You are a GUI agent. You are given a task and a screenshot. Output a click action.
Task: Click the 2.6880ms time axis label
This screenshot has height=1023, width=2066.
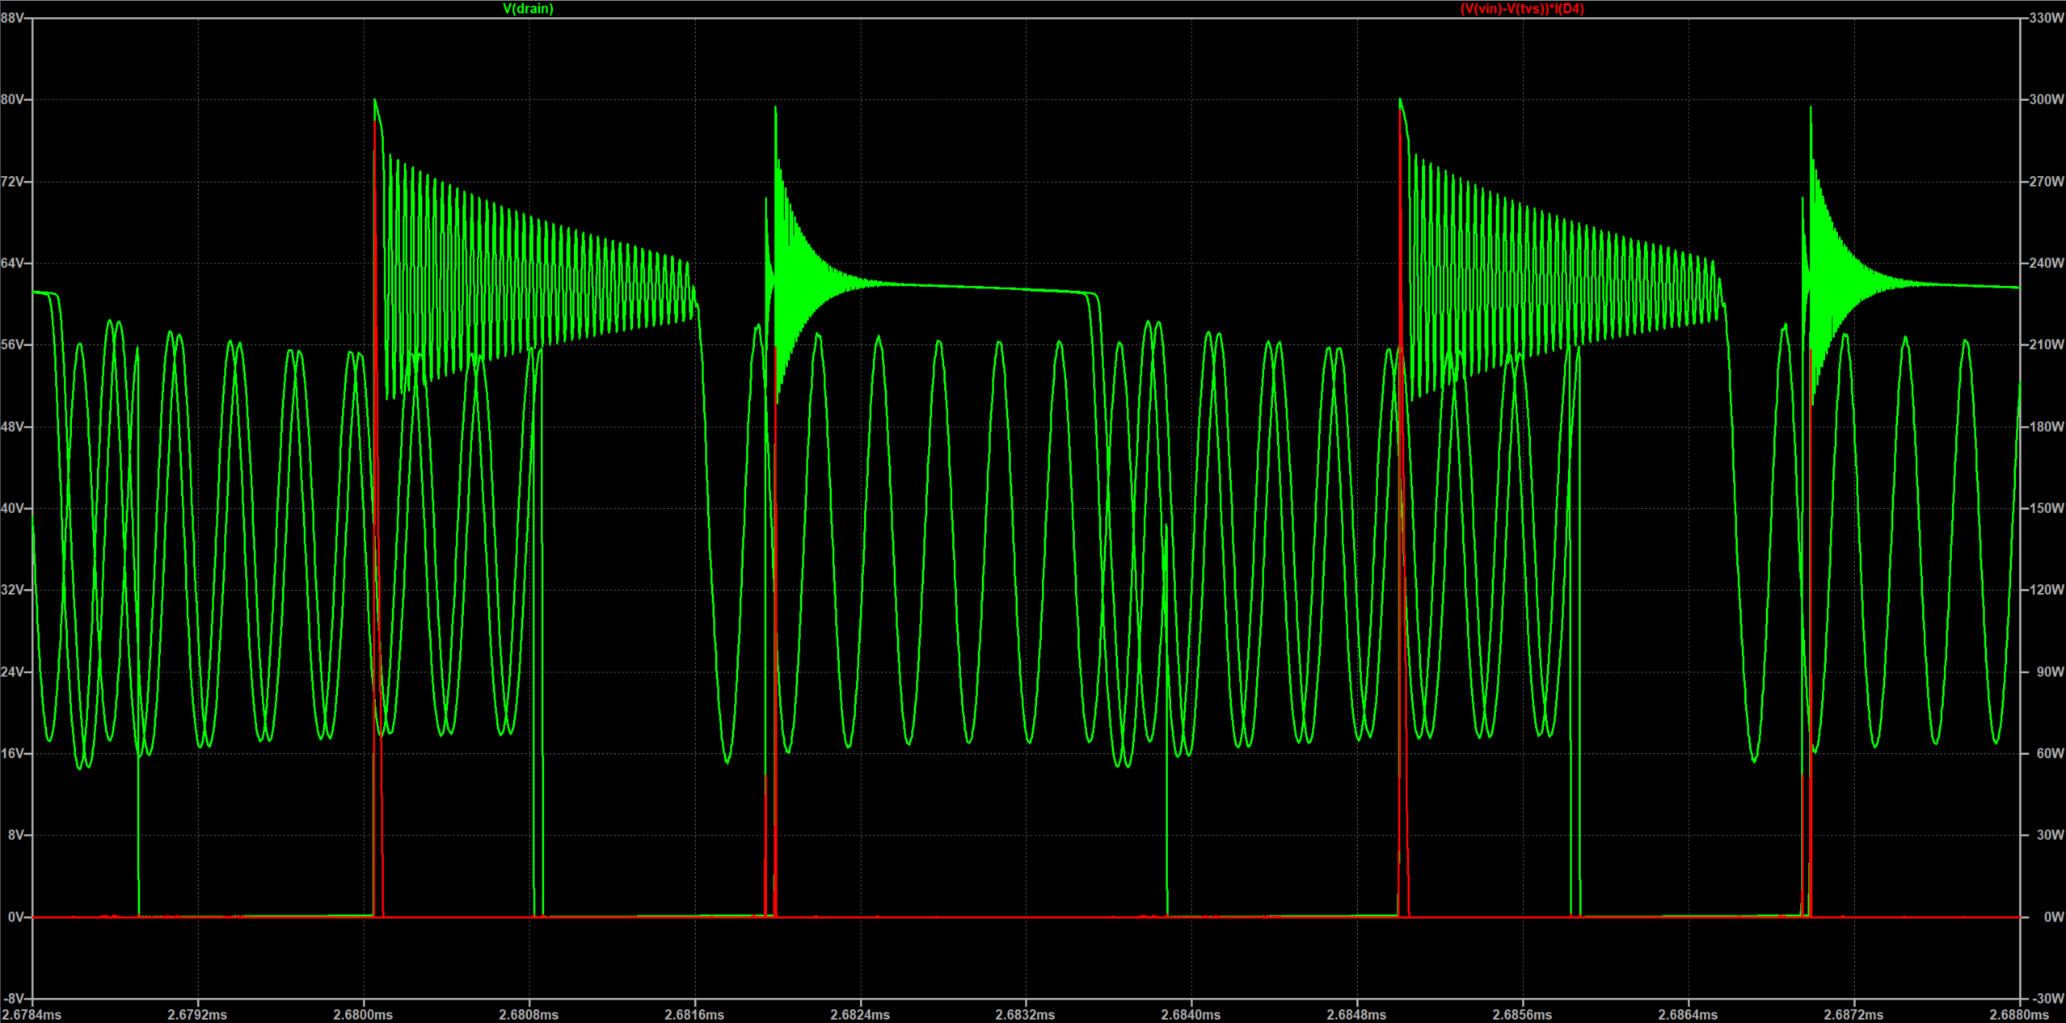2018,1014
